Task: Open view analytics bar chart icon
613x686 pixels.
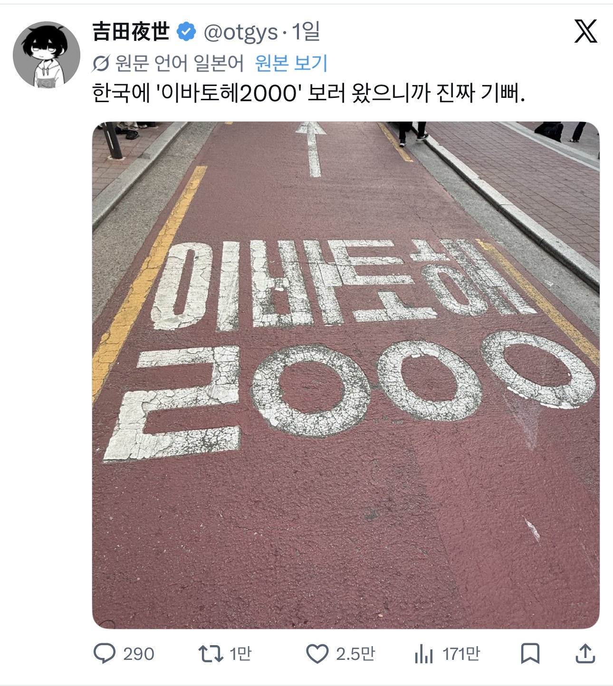Action: (x=423, y=654)
